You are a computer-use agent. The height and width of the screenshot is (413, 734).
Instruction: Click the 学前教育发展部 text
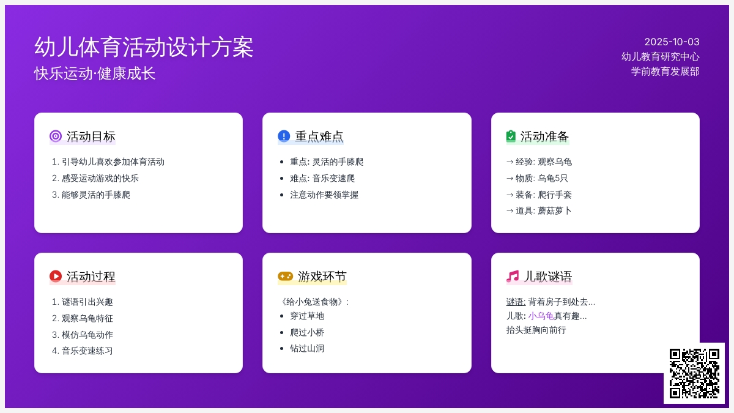tap(665, 71)
